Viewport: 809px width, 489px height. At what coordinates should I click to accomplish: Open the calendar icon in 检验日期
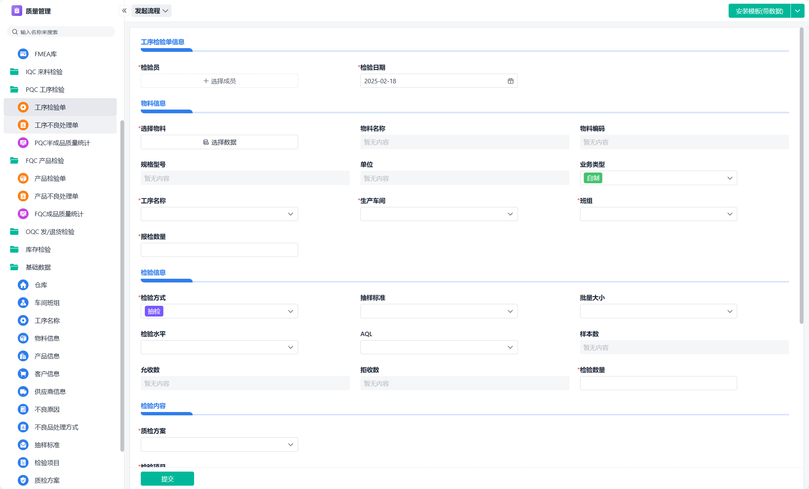[510, 81]
